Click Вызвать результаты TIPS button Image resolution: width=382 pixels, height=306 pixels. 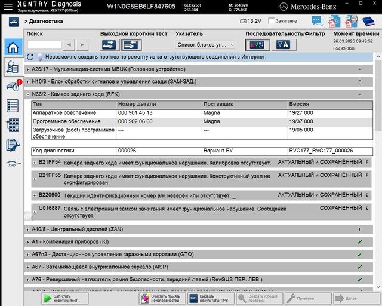pyautogui.click(x=211, y=298)
